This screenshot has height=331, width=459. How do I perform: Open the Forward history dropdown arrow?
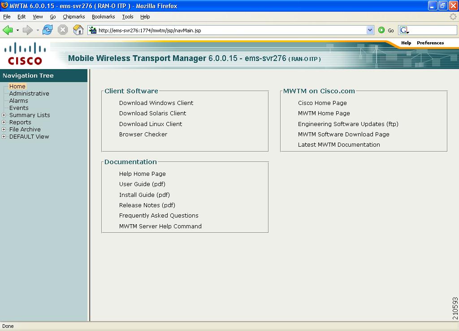pyautogui.click(x=38, y=30)
